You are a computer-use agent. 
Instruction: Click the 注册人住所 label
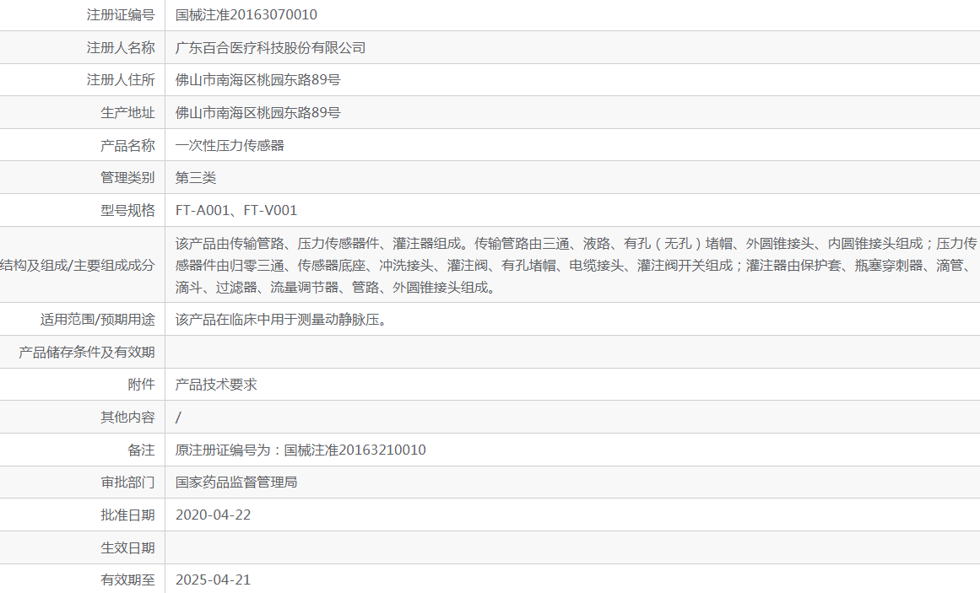pos(121,80)
